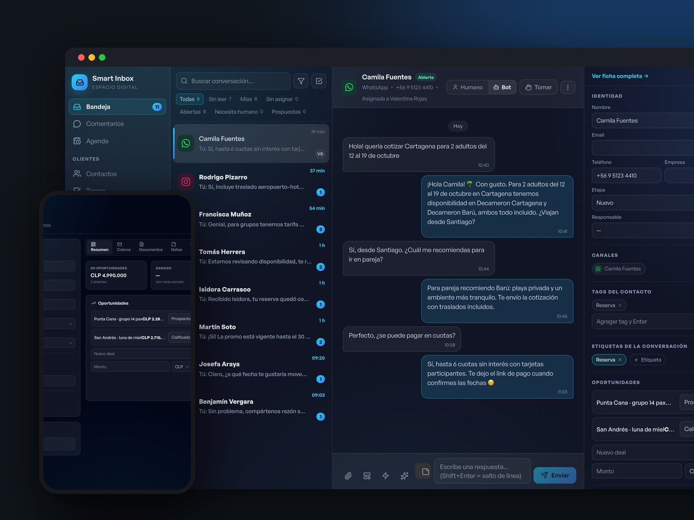The height and width of the screenshot is (520, 694).
Task: Click the Buscar conversación search field
Action: (233, 81)
